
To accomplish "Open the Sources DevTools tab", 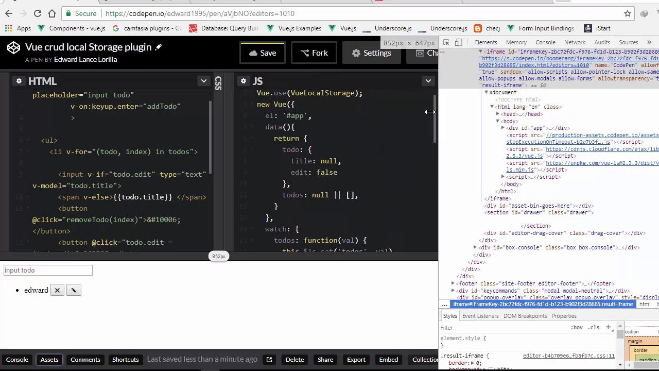I will pos(628,42).
